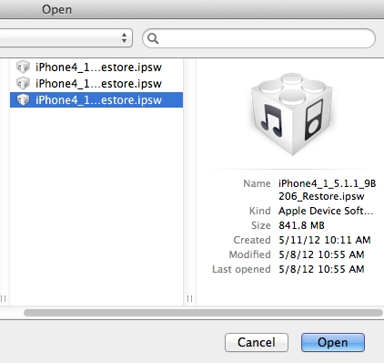Select the first iPhone4_1...estore.ipsw file
Image resolution: width=384 pixels, height=363 pixels.
tap(96, 67)
